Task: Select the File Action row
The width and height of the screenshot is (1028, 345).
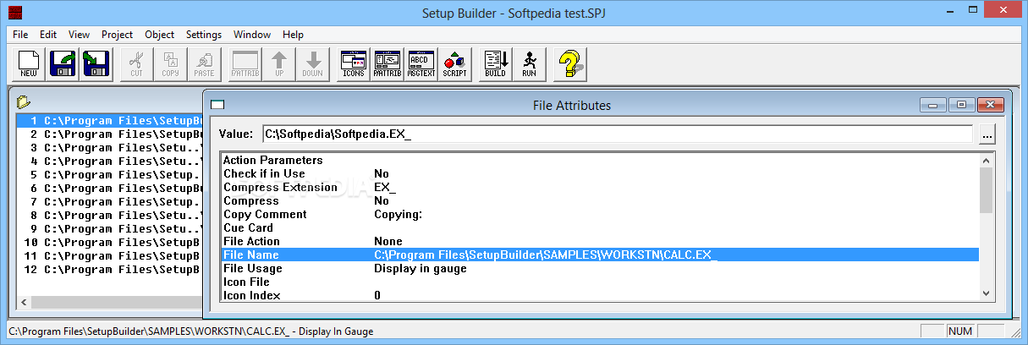Action: pyautogui.click(x=599, y=241)
